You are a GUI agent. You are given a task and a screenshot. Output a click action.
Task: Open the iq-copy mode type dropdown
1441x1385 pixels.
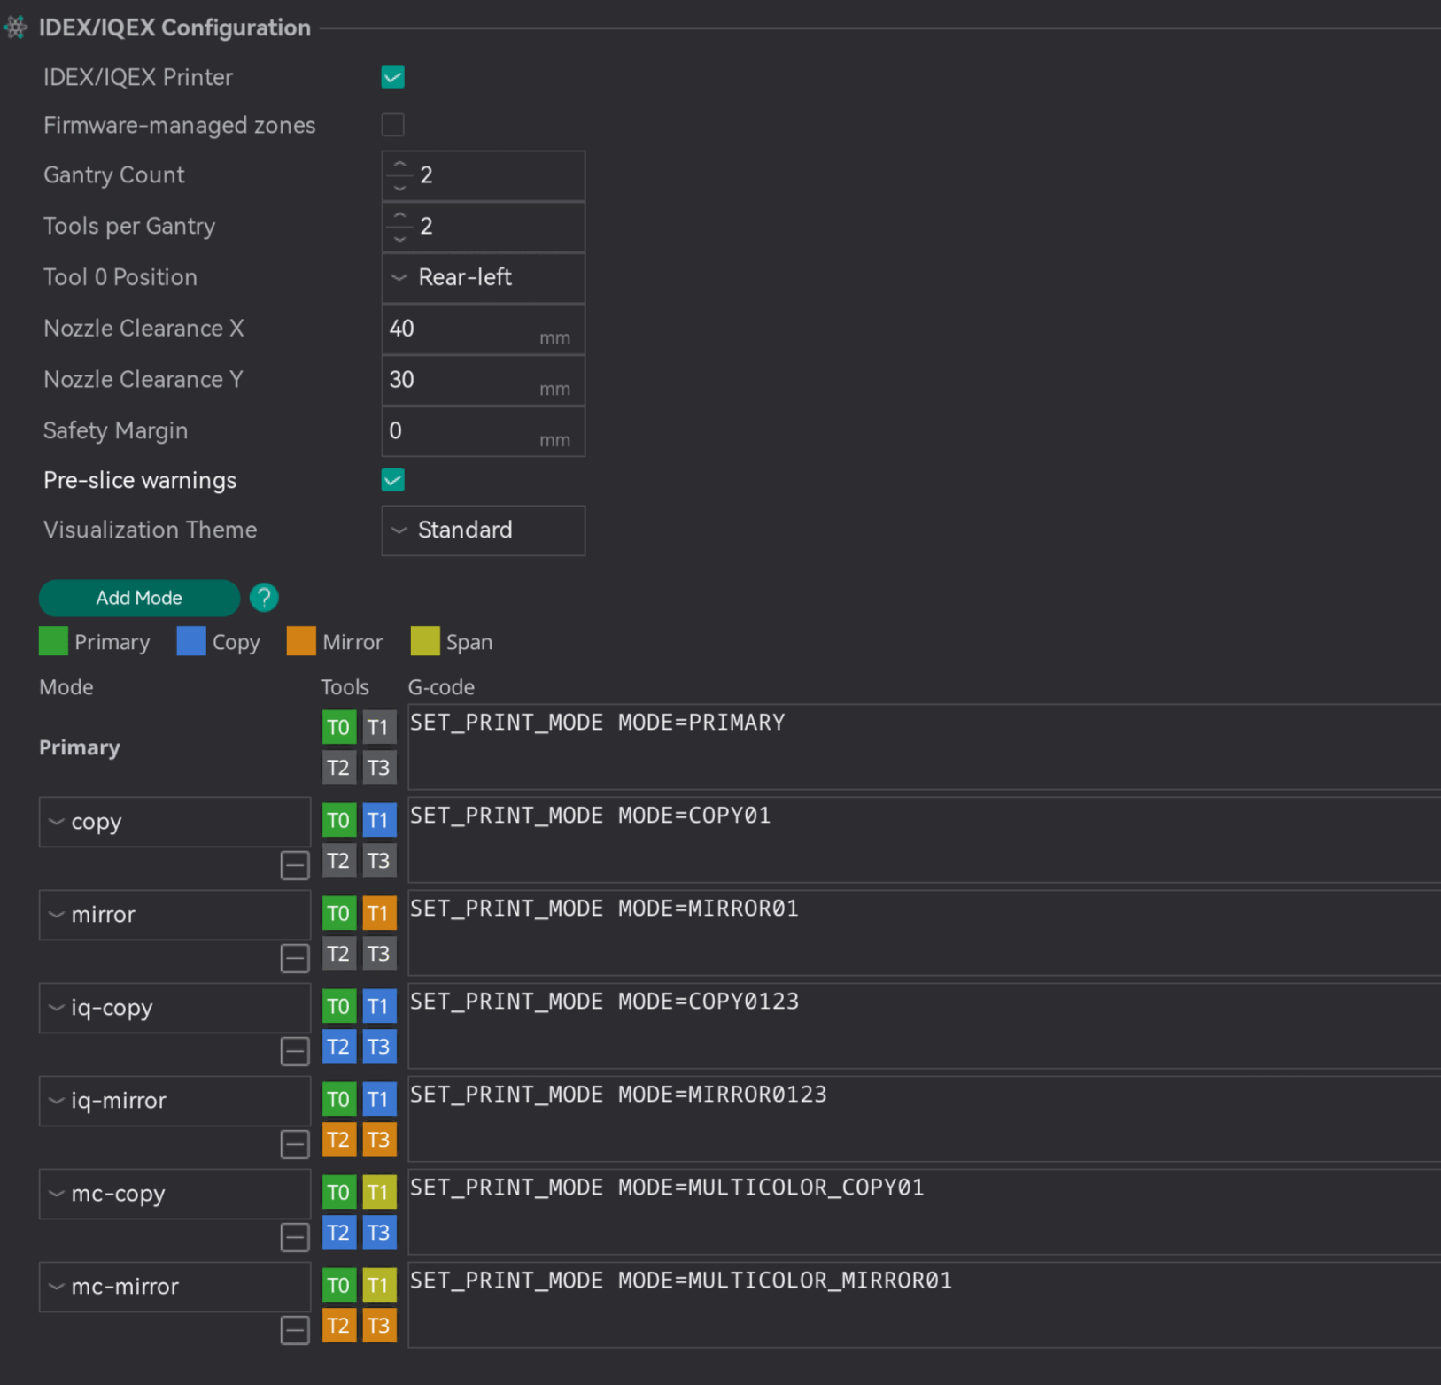click(x=174, y=1008)
